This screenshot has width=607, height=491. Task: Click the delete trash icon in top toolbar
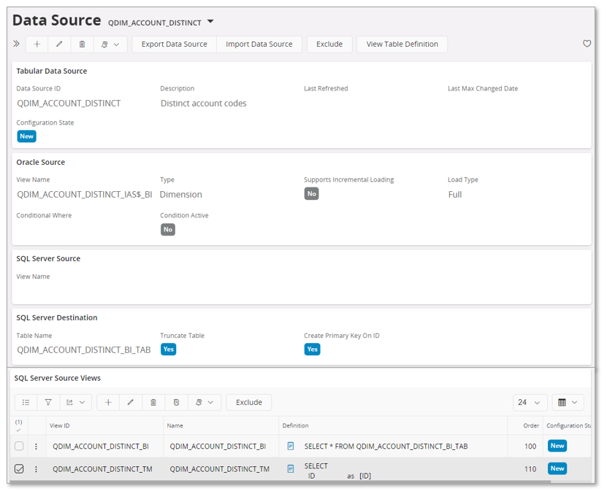point(82,45)
